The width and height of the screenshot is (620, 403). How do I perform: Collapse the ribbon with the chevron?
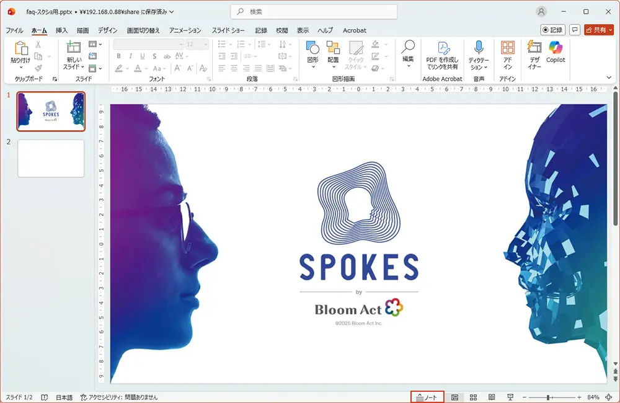(609, 77)
